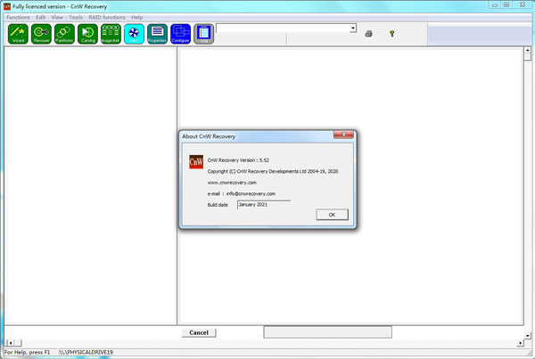Open the RAID functions menu
Screen dimensions: 535x359
[107, 17]
